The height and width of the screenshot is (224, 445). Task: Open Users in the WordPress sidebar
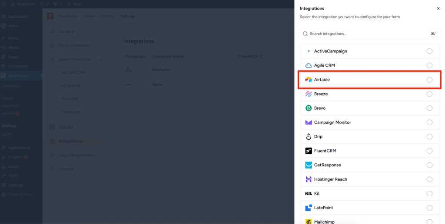click(13, 166)
